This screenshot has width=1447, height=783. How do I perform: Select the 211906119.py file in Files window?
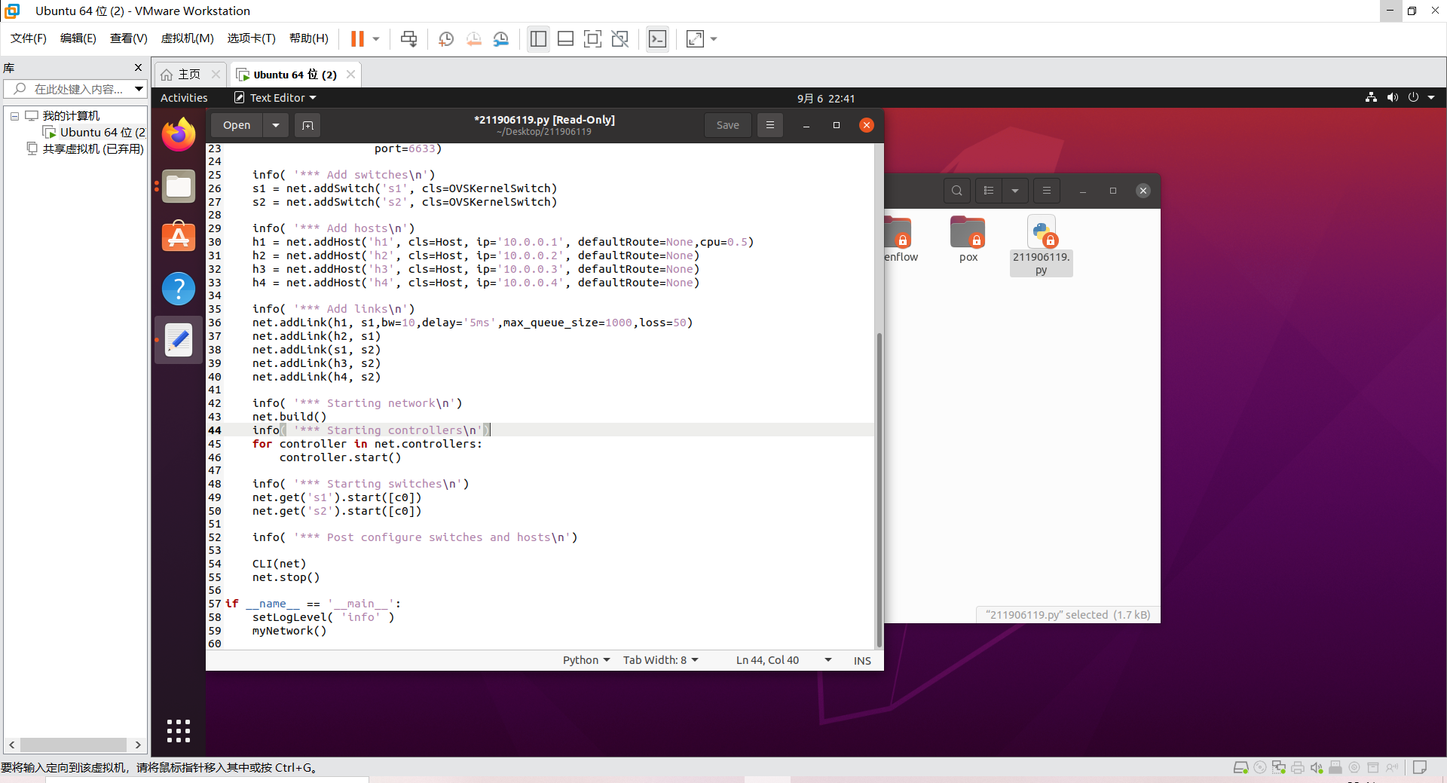pos(1041,246)
